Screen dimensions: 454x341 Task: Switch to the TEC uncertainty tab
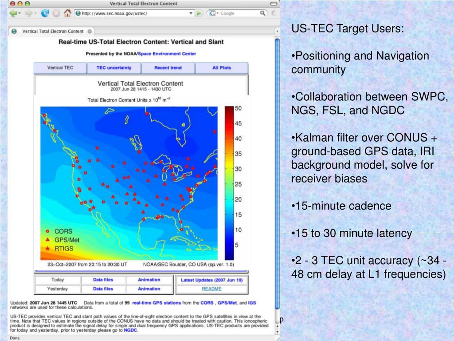pyautogui.click(x=114, y=68)
